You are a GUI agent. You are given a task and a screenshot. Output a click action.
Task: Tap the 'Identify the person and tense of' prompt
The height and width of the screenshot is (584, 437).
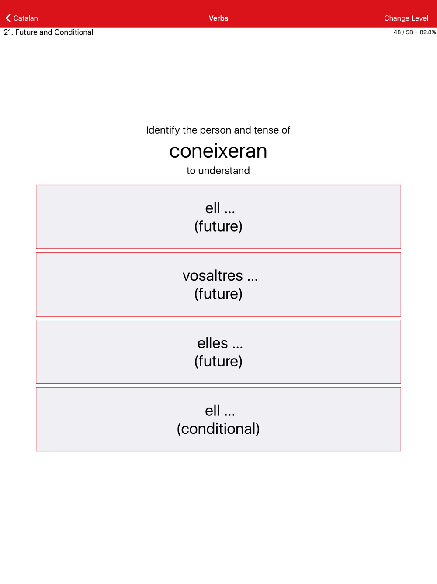[x=218, y=130]
